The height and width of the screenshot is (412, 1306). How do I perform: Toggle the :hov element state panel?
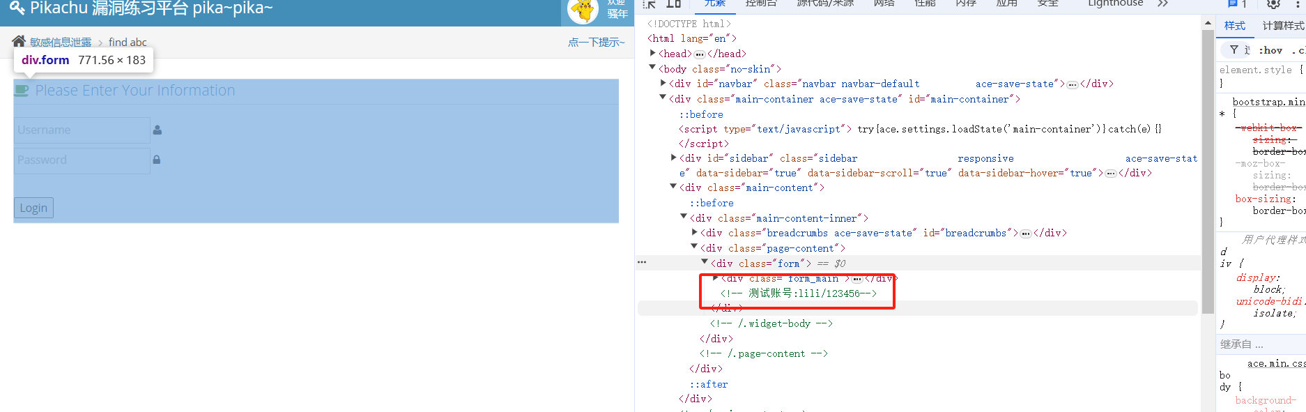[1270, 50]
